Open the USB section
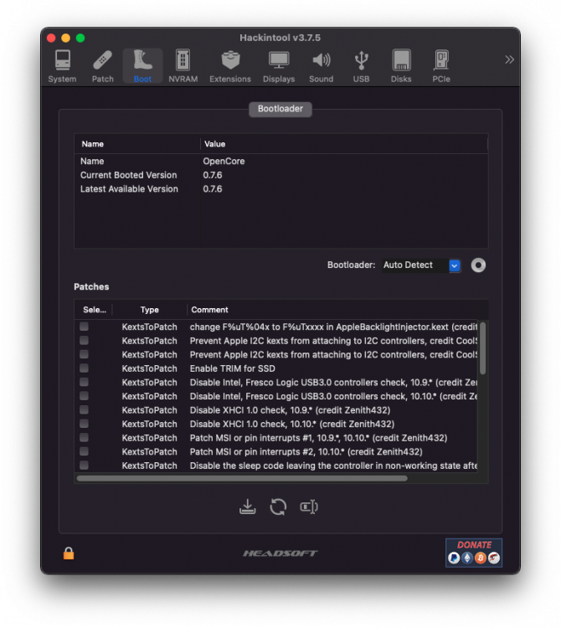This screenshot has width=561, height=628. (x=361, y=66)
